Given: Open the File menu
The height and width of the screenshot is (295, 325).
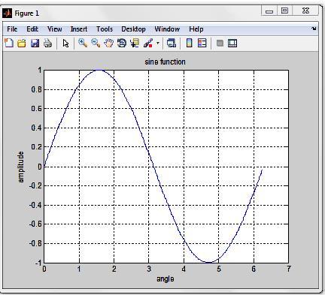Looking at the screenshot, I should click(x=12, y=29).
